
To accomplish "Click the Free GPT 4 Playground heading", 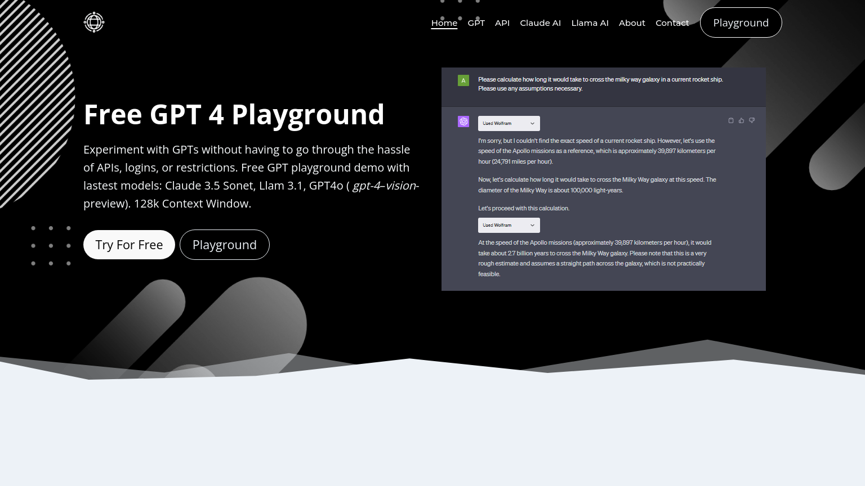I will tap(234, 115).
